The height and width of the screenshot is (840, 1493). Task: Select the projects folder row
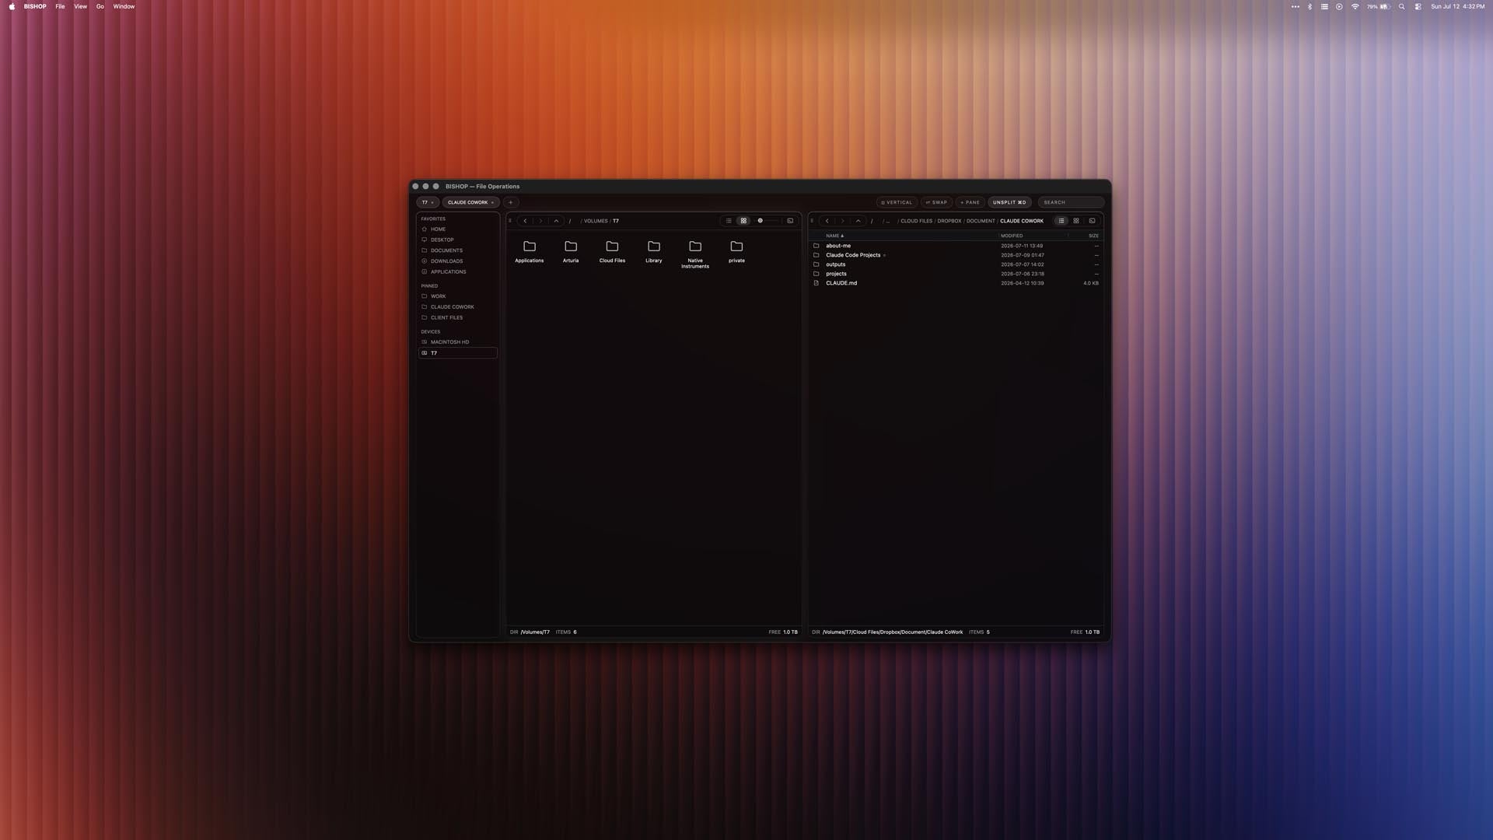click(x=956, y=274)
